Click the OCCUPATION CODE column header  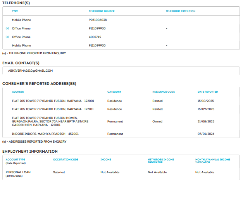point(65,160)
